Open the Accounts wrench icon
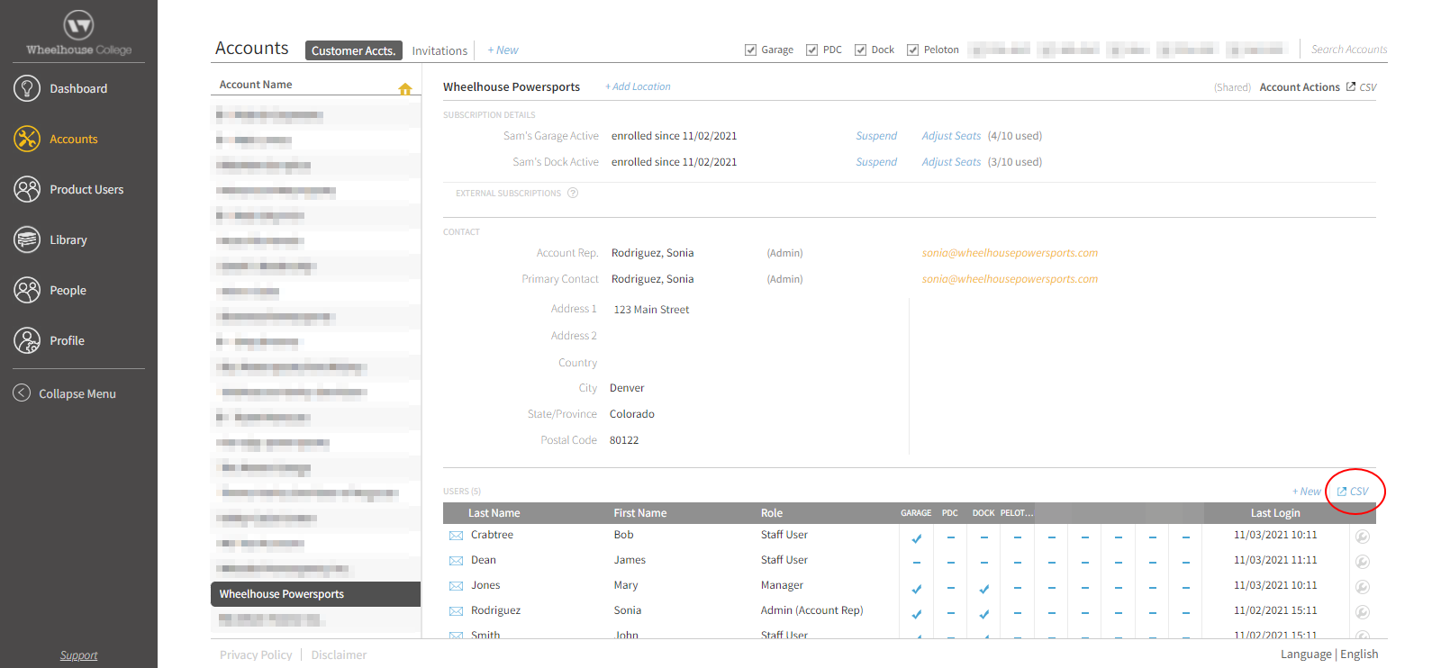Image resolution: width=1441 pixels, height=668 pixels. tap(27, 139)
